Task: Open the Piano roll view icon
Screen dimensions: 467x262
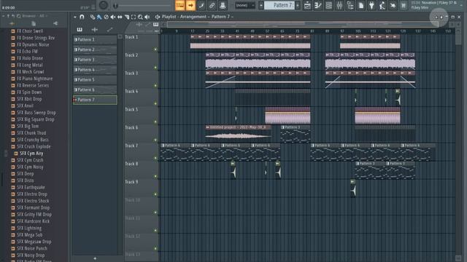Action: (318, 5)
